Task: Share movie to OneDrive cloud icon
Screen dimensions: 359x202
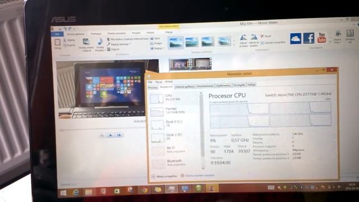Action: click(x=296, y=39)
